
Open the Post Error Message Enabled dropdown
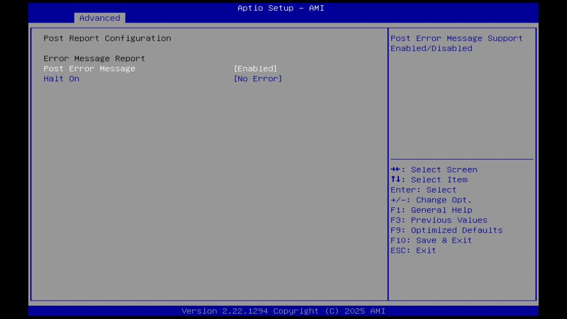(255, 68)
